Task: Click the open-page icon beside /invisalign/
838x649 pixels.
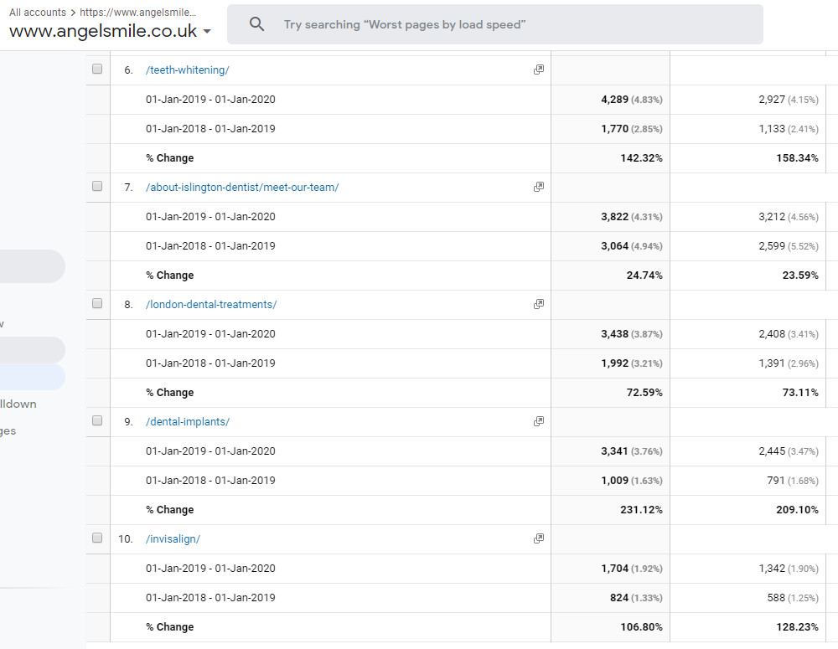Action: [538, 538]
